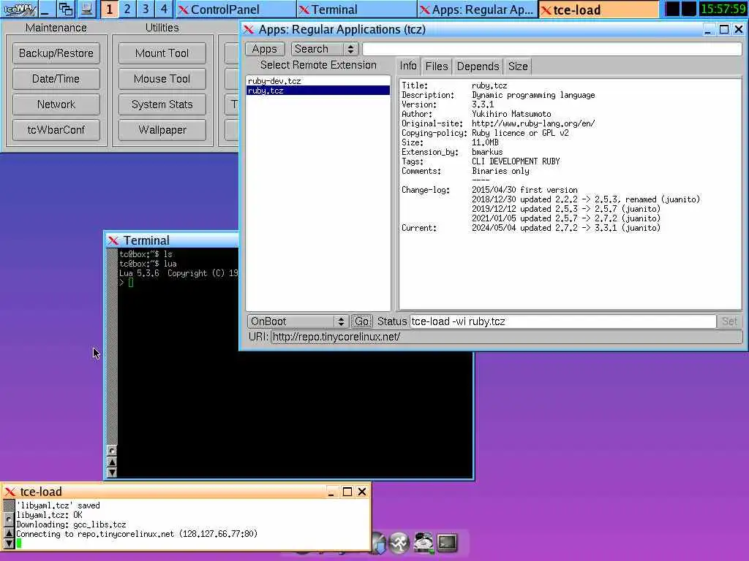Screen dimensions: 749x561
Task: Select ruby.tcz in extension list
Action: pos(317,91)
